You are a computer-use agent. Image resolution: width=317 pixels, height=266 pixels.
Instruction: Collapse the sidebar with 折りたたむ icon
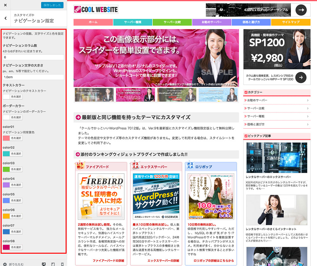pyautogui.click(x=5, y=264)
